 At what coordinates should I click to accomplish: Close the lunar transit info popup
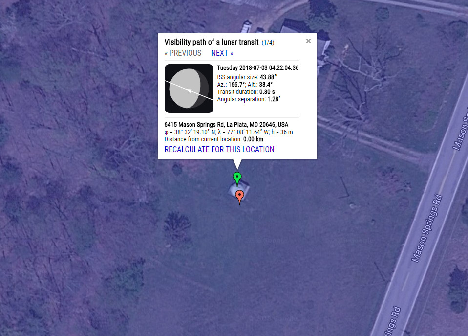coord(308,41)
